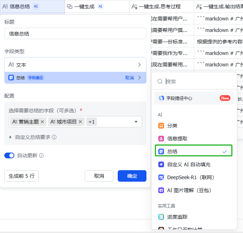Open the 总结 shortcut row chevron
243x233 pixels.
[140, 78]
